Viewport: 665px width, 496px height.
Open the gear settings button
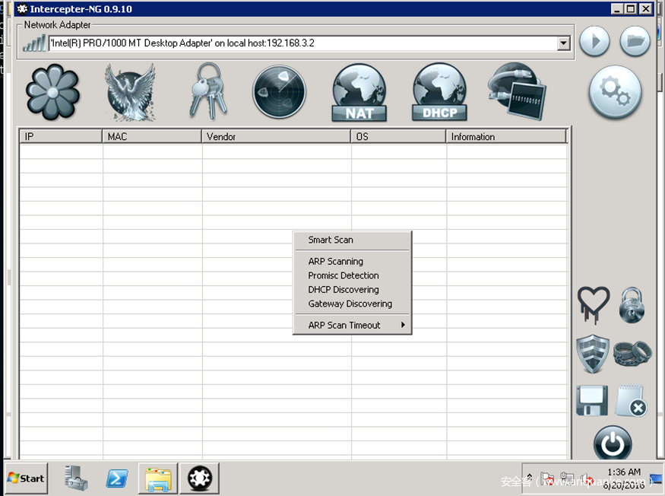615,91
